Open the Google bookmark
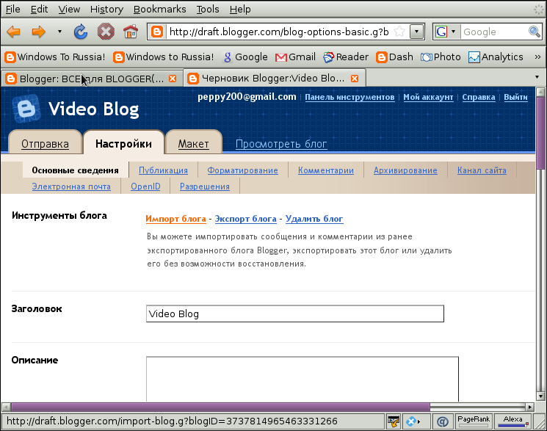547x431 pixels. click(x=245, y=57)
